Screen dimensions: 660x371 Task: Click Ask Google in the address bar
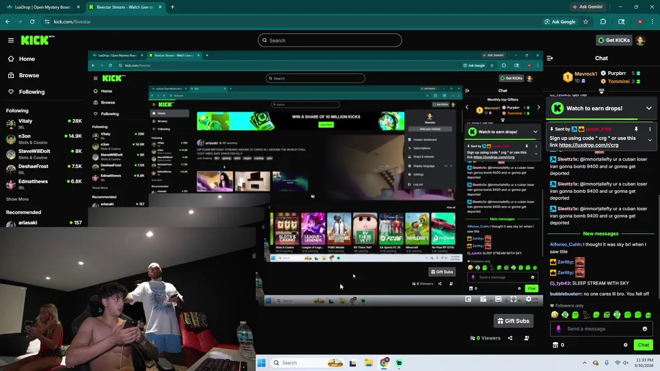[559, 22]
